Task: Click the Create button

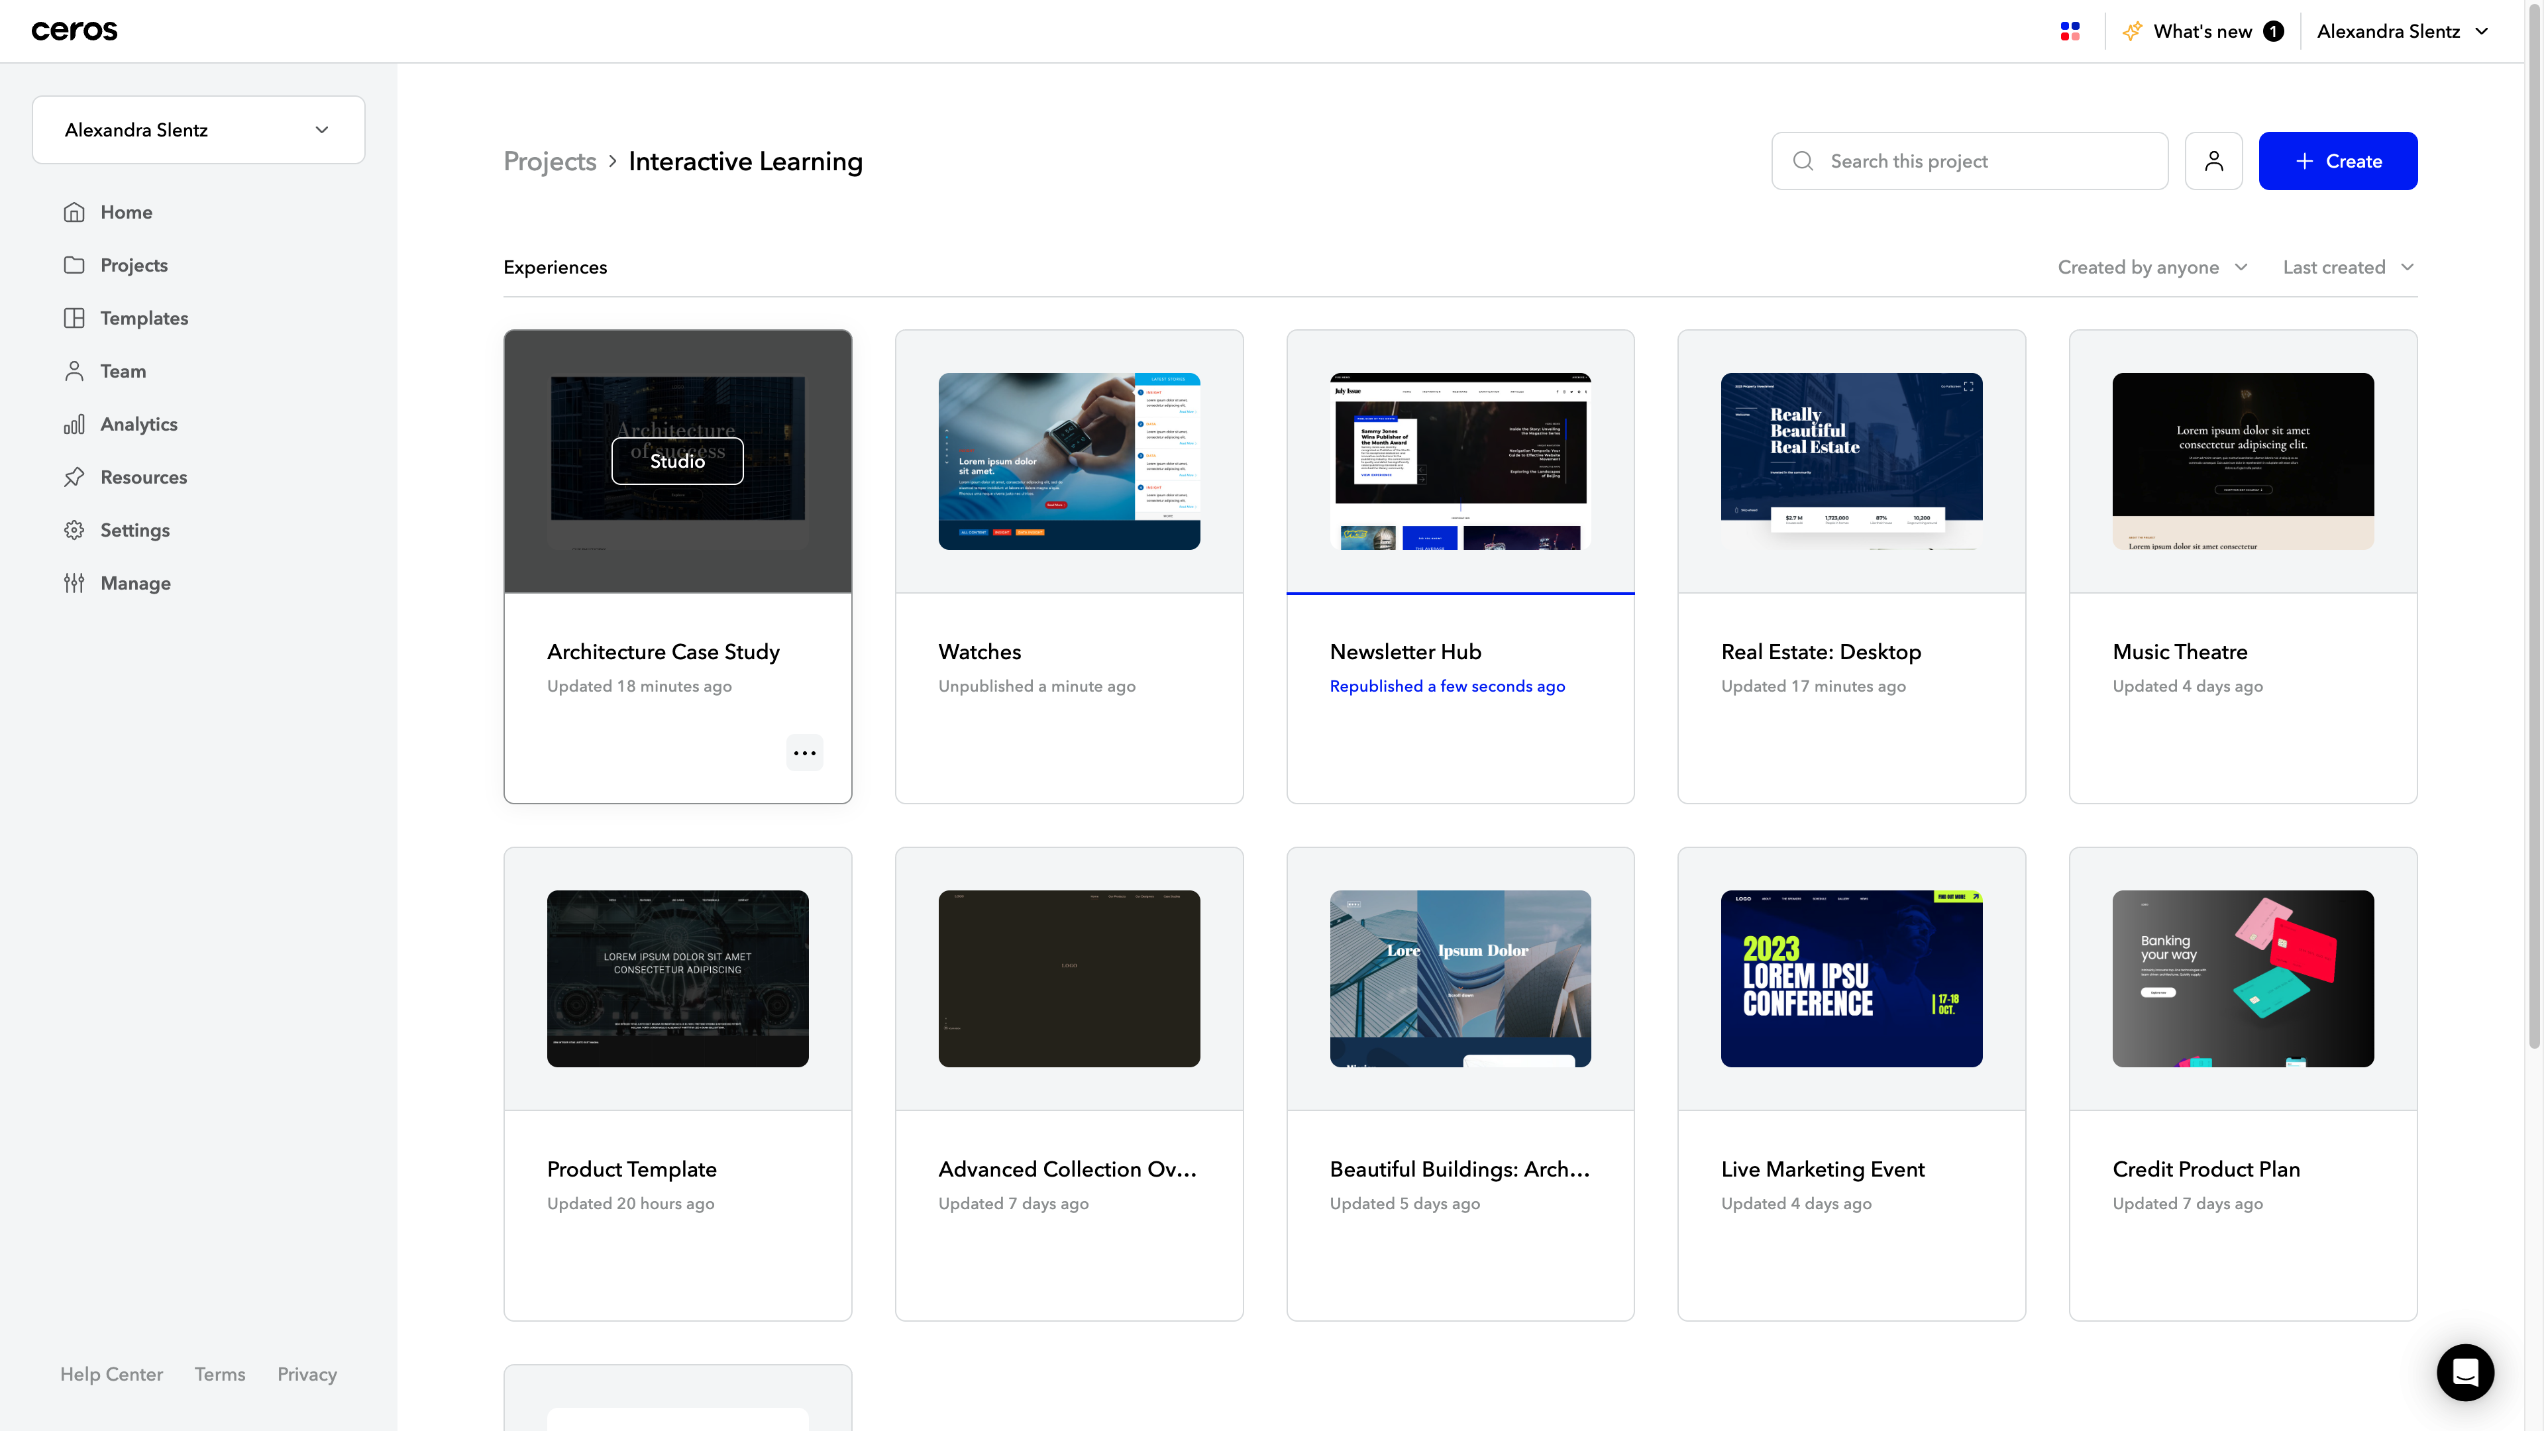Action: click(2337, 161)
